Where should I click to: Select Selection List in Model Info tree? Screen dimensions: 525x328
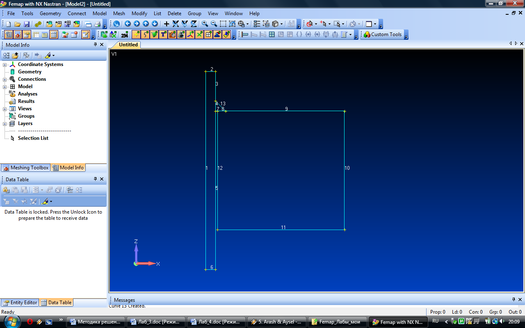(x=33, y=138)
